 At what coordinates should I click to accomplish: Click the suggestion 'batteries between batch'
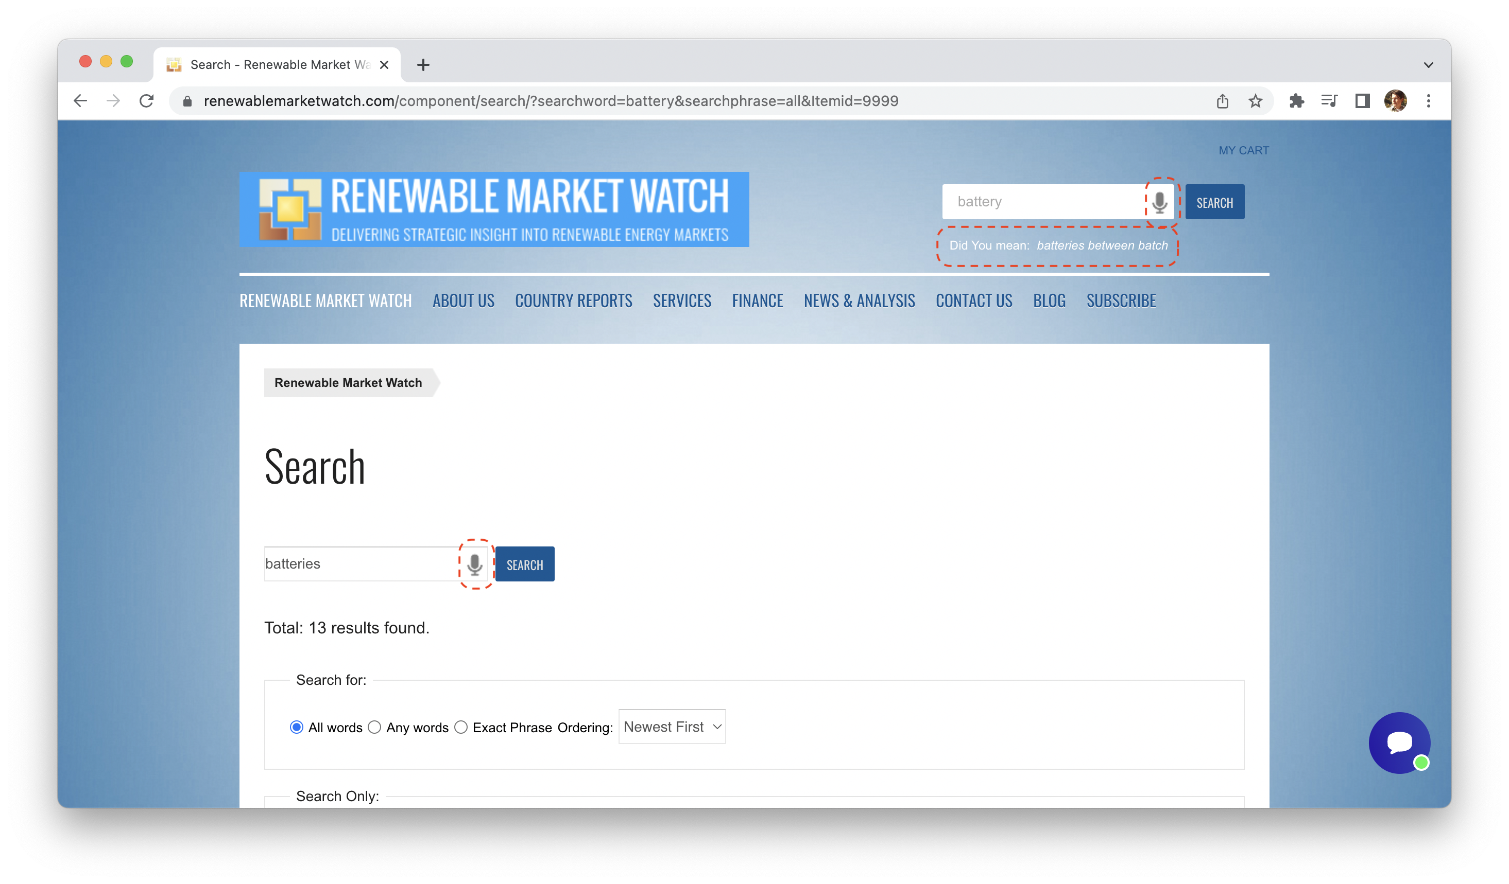coord(1103,246)
